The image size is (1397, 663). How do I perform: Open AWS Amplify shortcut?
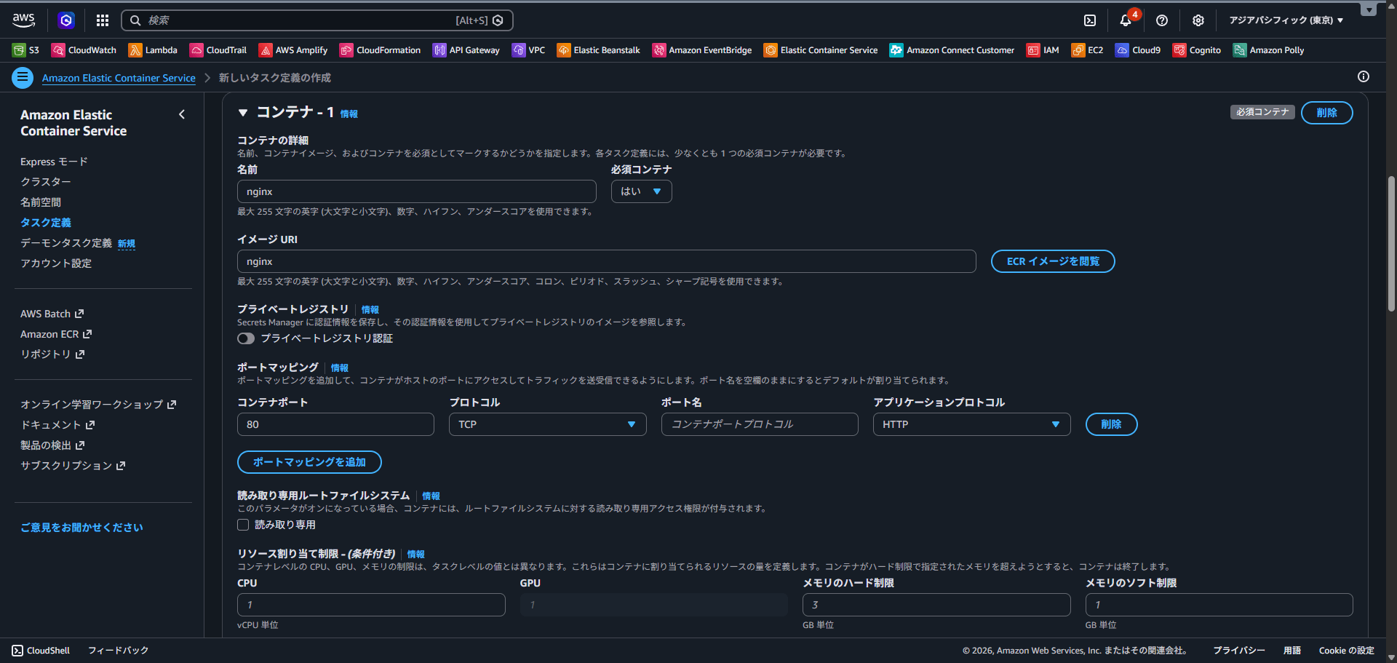pyautogui.click(x=293, y=50)
